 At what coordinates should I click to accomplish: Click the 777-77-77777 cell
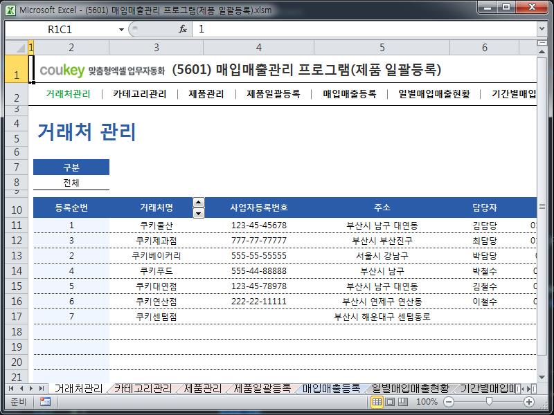pyautogui.click(x=258, y=240)
